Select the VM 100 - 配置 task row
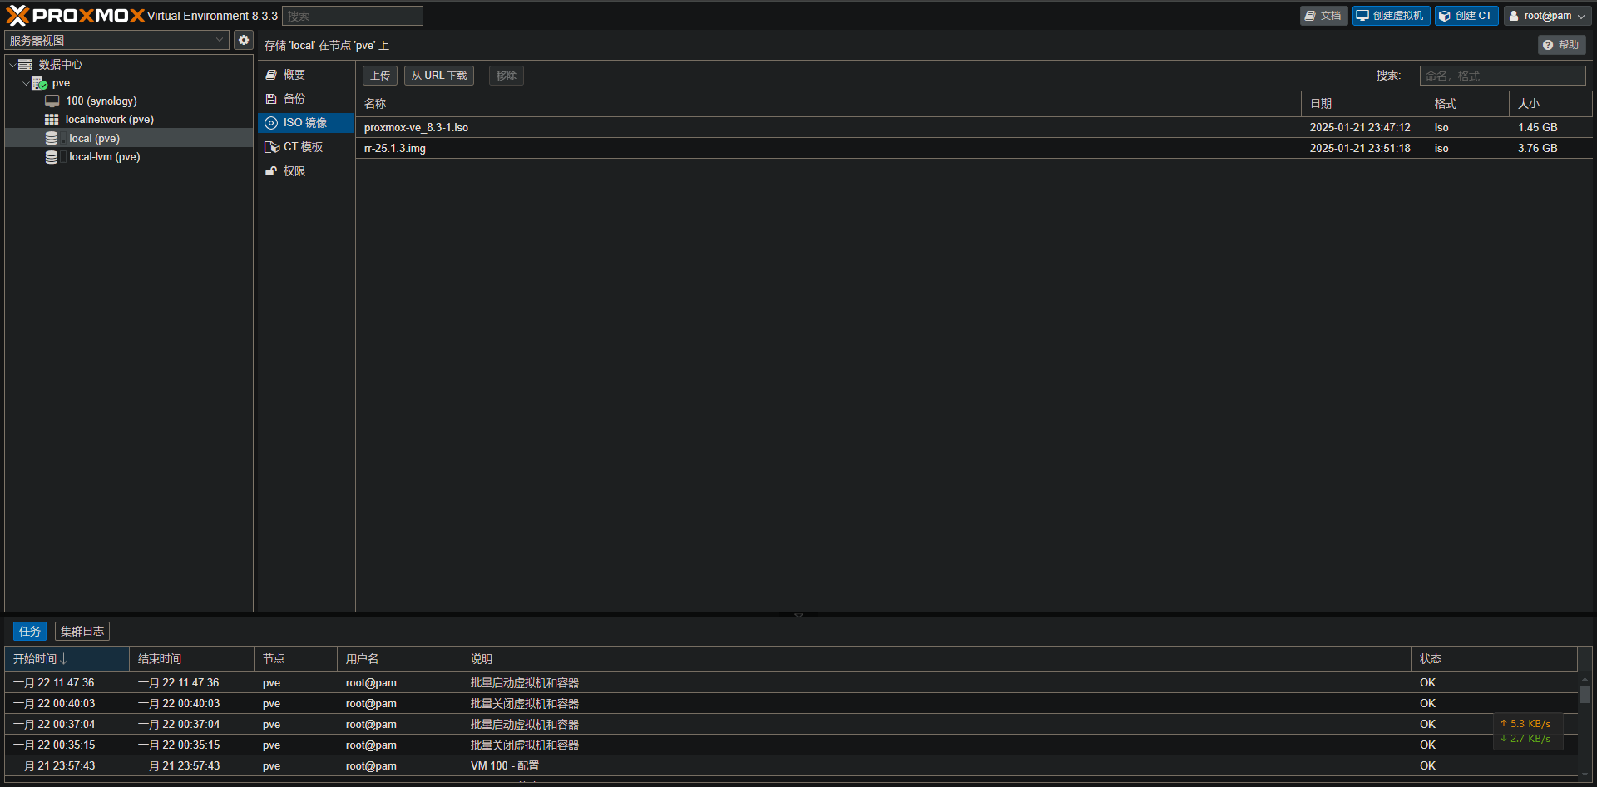The image size is (1597, 787). tap(791, 765)
